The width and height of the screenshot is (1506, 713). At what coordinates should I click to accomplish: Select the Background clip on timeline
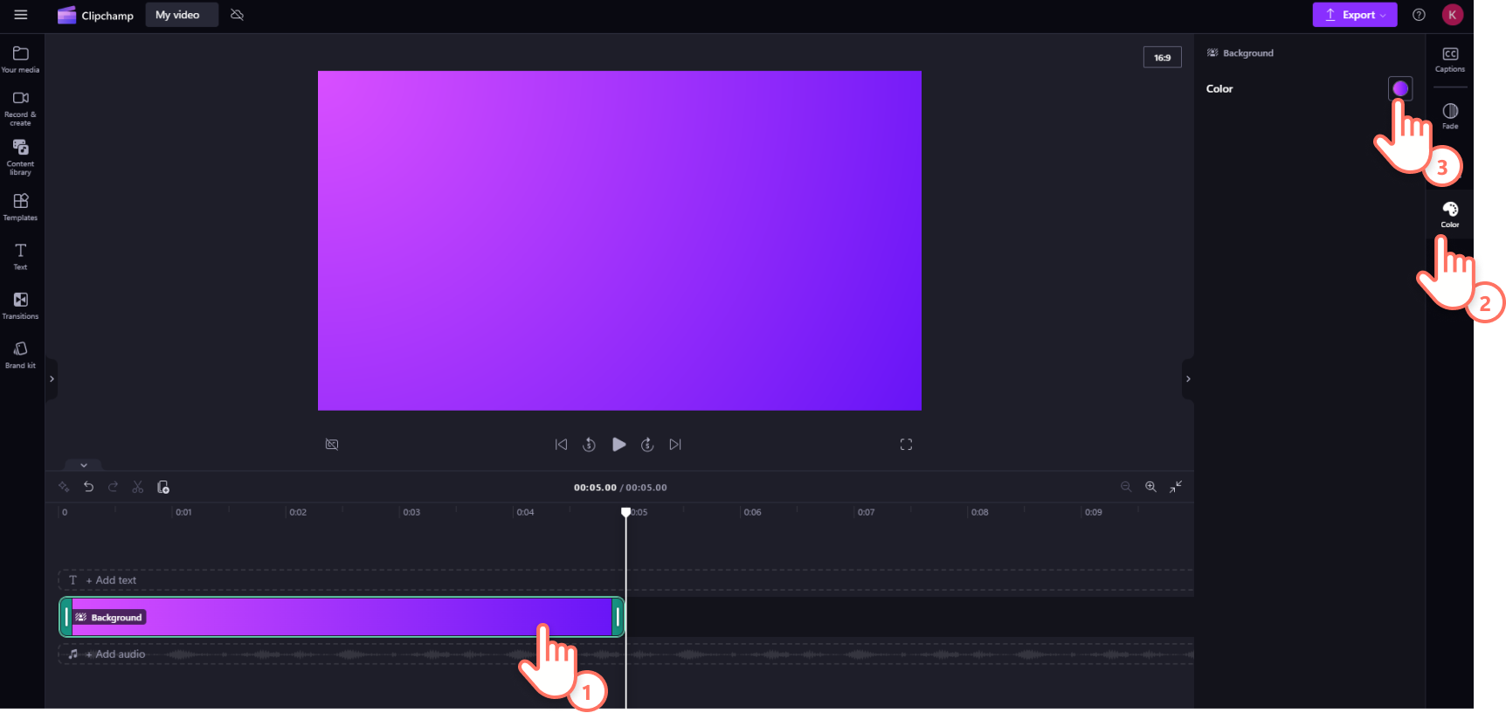coord(342,617)
